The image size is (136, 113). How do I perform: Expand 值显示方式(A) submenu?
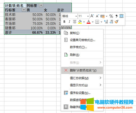[82, 85]
